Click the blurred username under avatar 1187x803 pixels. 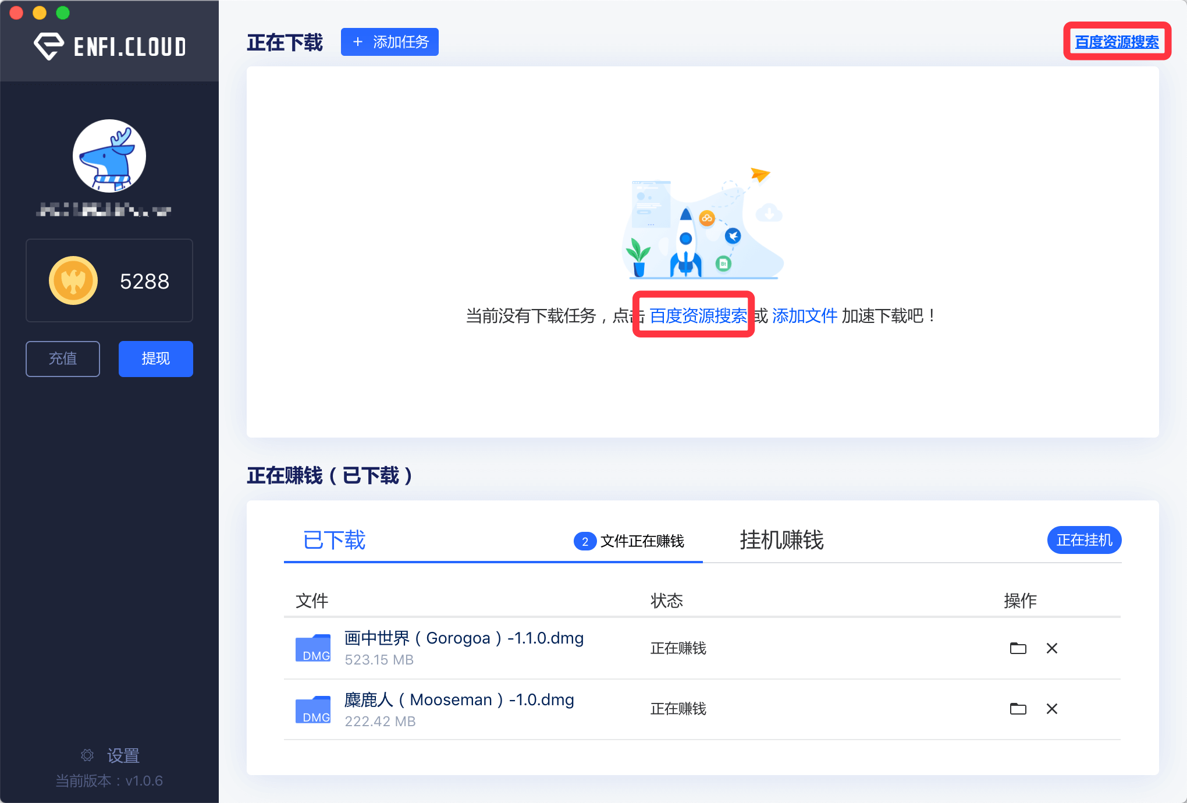tap(104, 209)
